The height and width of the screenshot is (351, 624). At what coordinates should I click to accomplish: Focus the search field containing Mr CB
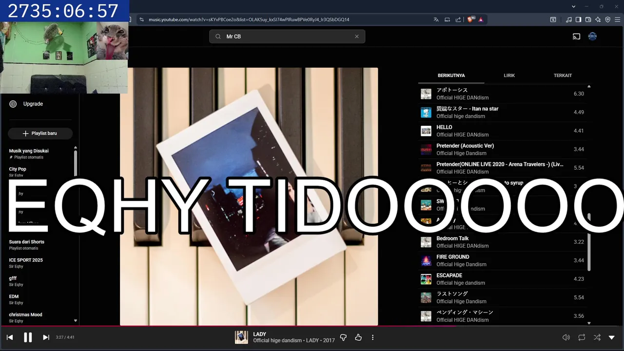click(287, 37)
